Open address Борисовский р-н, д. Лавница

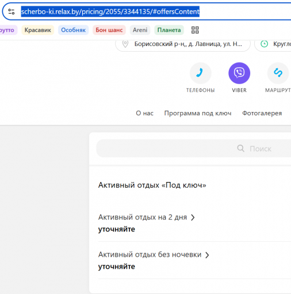(188, 44)
